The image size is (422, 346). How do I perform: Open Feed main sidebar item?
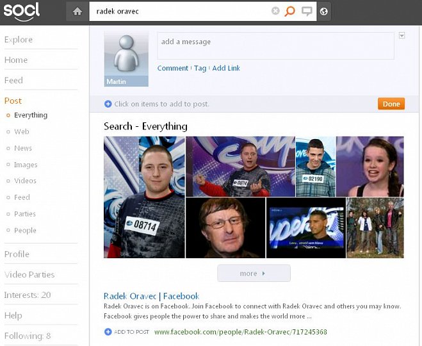click(13, 80)
